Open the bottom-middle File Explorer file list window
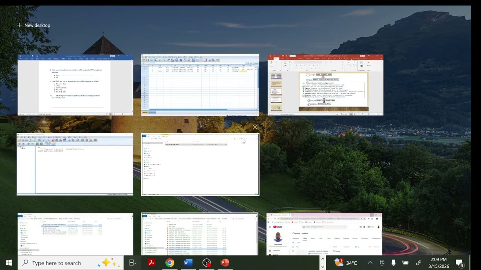Image resolution: width=481 pixels, height=270 pixels. coord(200,234)
